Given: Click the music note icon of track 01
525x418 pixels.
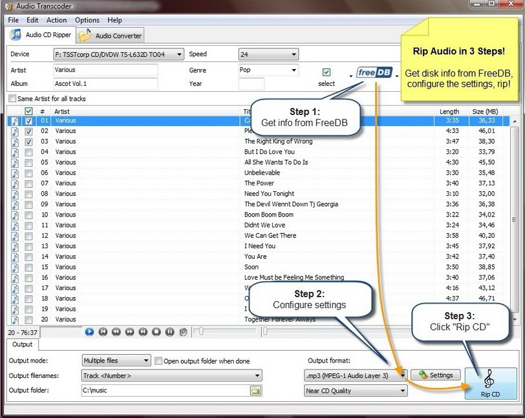Looking at the screenshot, I should tap(15, 121).
